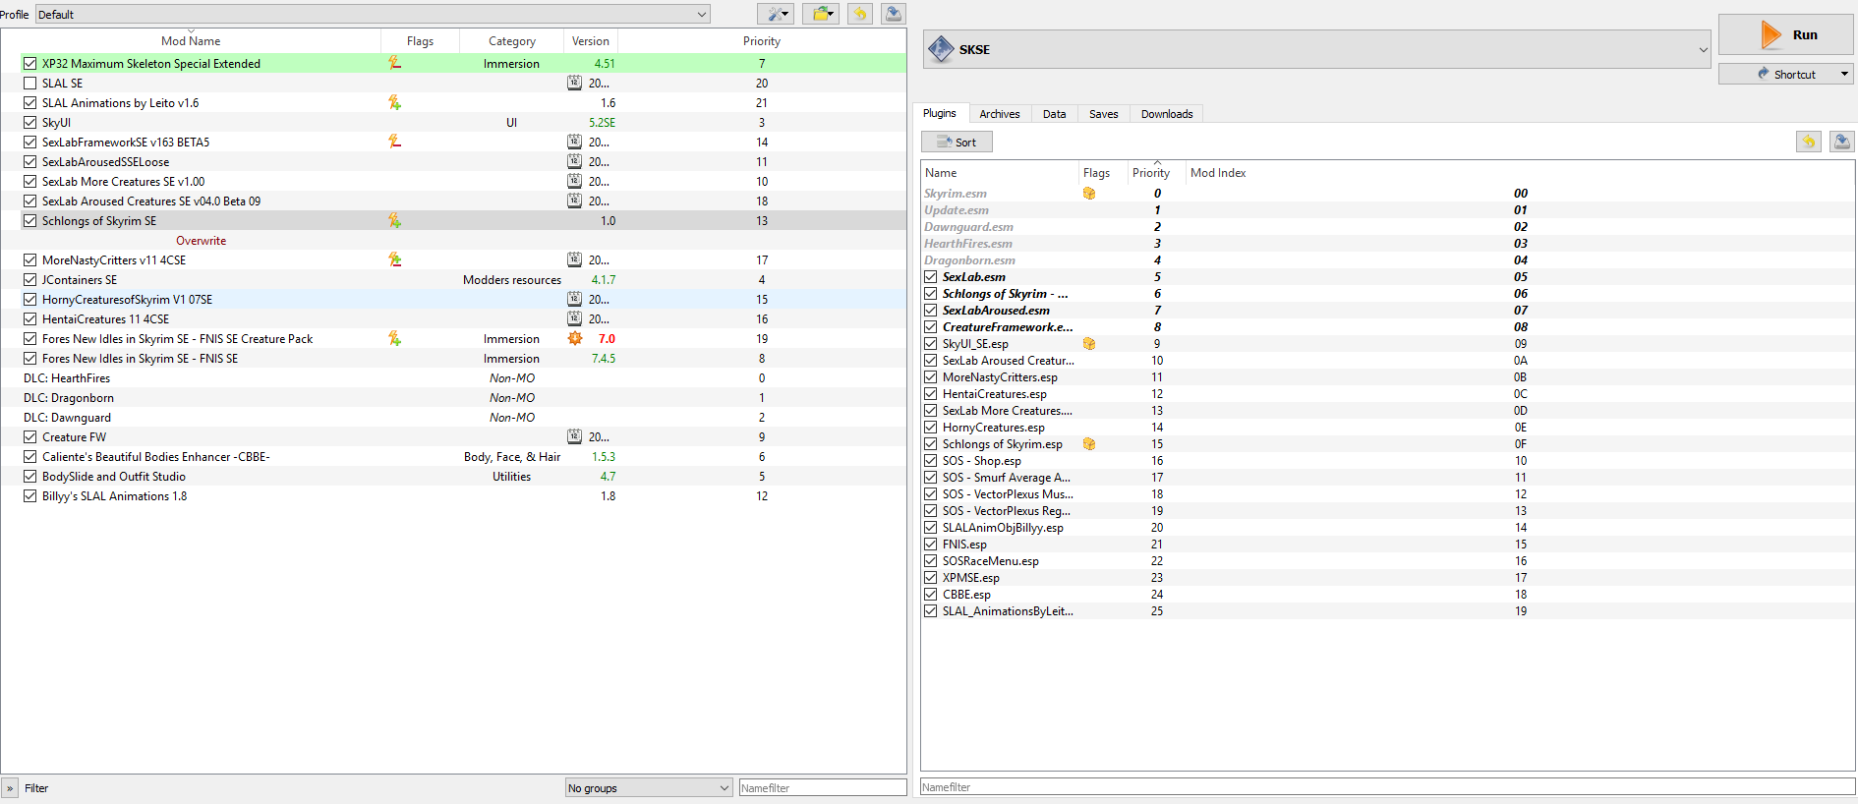1858x804 pixels.
Task: Toggle SOS - Shop.esp plugin checkbox
Action: point(930,461)
